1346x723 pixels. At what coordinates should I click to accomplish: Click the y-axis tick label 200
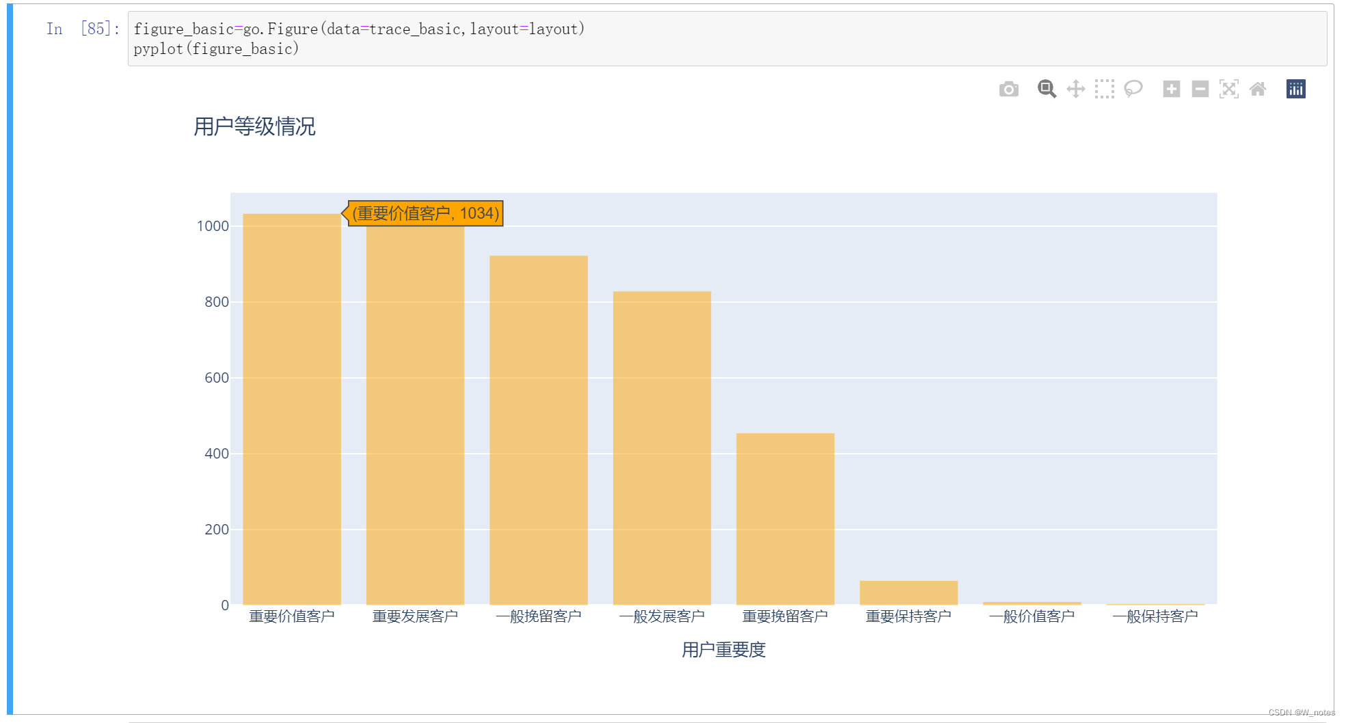pos(217,530)
